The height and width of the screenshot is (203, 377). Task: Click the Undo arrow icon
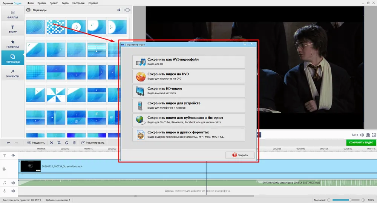tap(9, 143)
